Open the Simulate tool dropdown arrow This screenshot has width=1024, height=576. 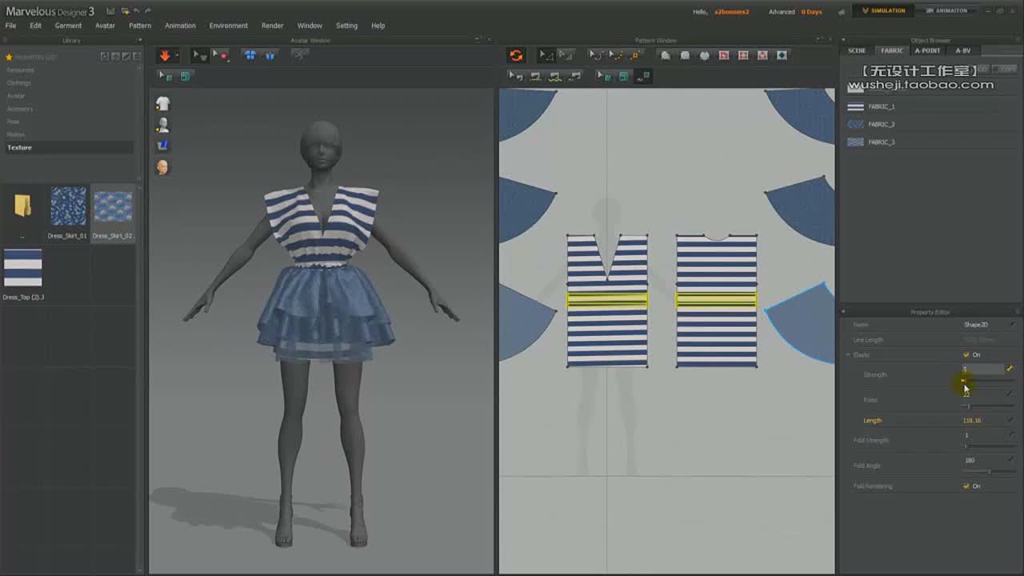coord(177,56)
